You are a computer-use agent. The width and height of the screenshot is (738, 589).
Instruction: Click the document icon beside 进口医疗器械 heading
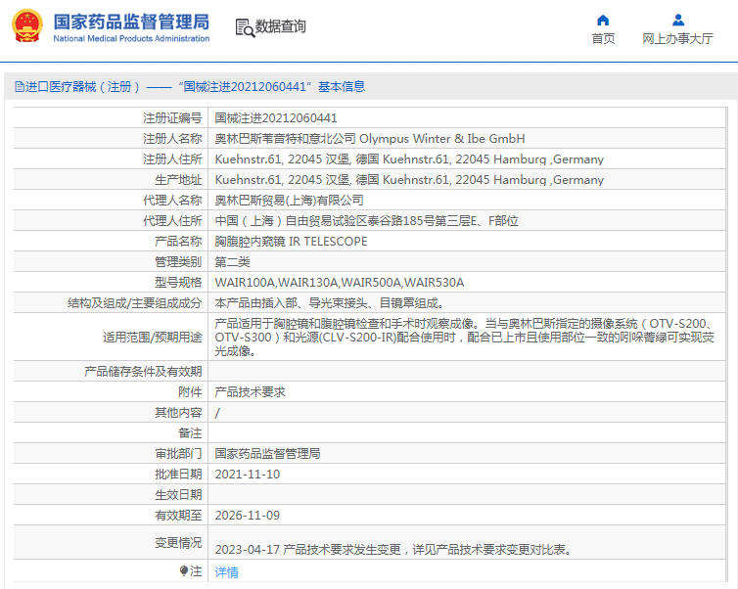19,87
